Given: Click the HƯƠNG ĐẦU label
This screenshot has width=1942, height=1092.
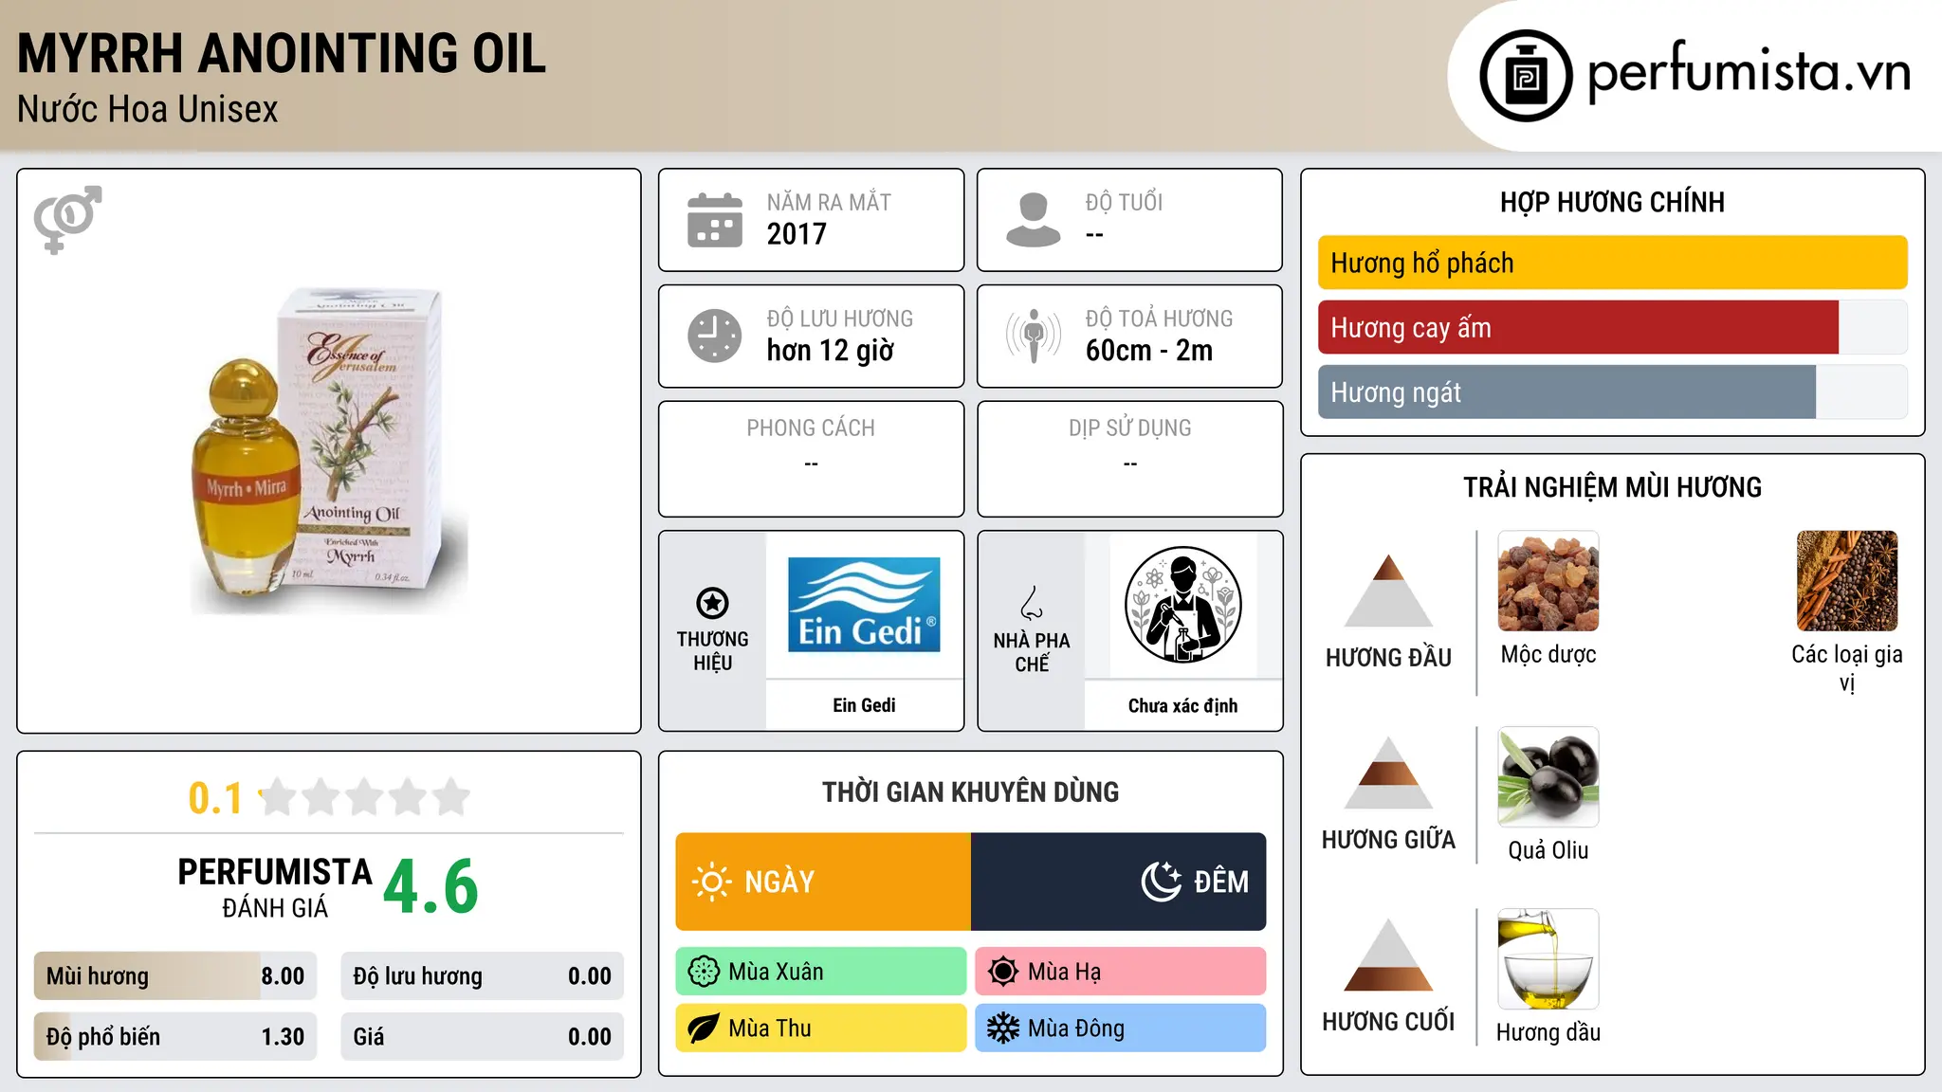Looking at the screenshot, I should click(x=1388, y=658).
